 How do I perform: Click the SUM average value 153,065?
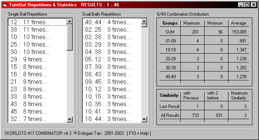[x=239, y=32]
